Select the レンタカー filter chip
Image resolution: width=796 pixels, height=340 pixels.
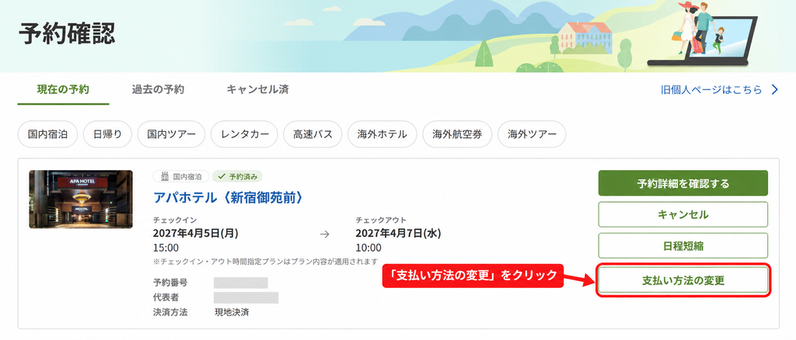pos(244,134)
